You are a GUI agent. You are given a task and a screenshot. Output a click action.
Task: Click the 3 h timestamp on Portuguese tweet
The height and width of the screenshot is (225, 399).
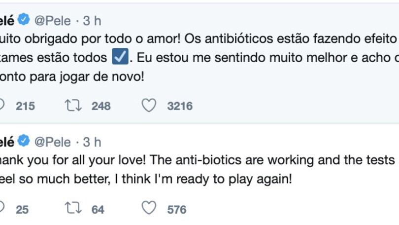tap(92, 20)
